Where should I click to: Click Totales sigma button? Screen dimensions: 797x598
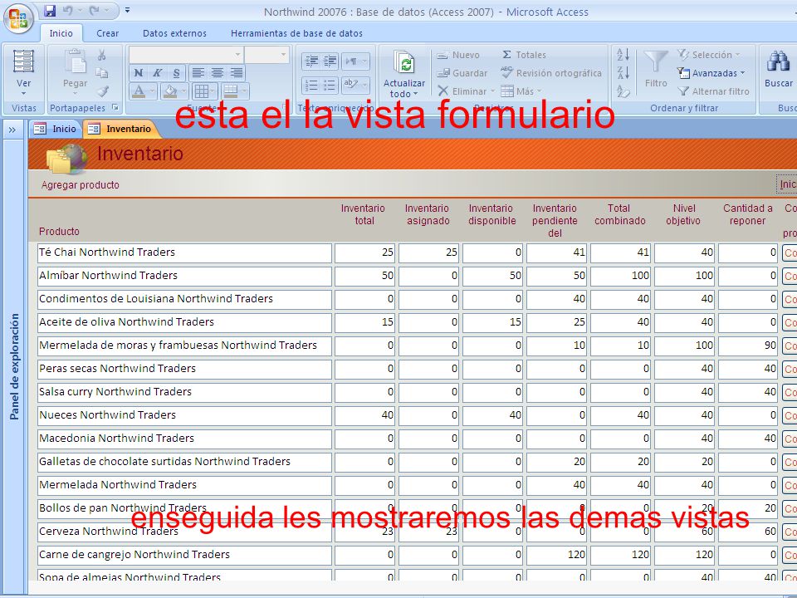click(x=524, y=55)
